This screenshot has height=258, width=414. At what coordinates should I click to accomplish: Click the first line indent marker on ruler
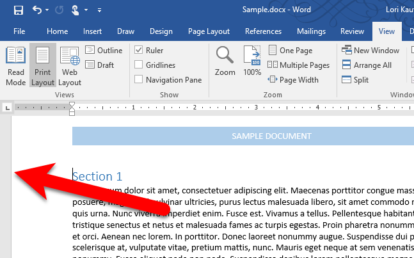(72, 104)
